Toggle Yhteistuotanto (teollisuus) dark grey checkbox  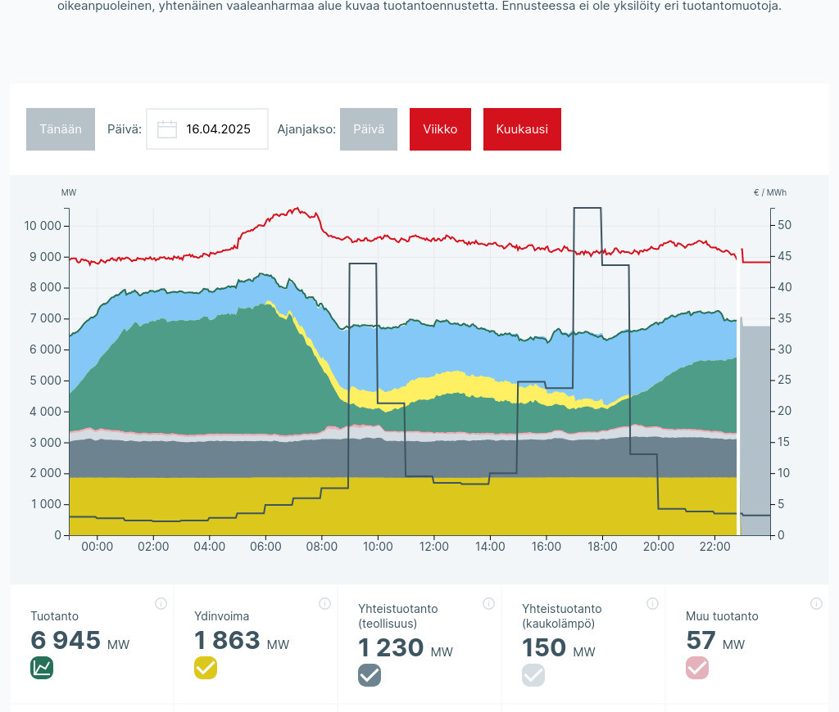(x=370, y=675)
